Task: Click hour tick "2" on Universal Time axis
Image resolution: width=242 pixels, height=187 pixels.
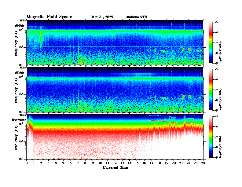Action: pos(41,163)
